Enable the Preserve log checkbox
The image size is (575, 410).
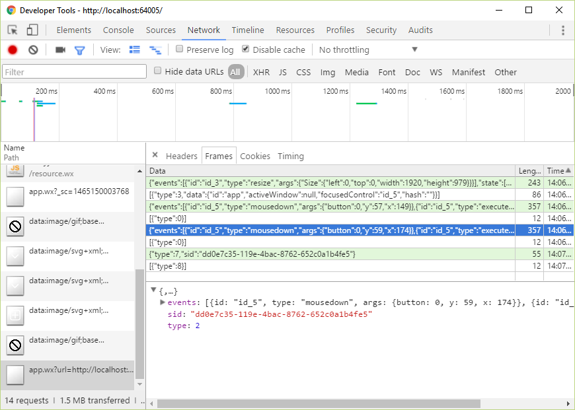point(179,49)
